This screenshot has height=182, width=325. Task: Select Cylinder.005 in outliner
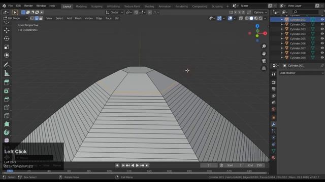pos(298,38)
